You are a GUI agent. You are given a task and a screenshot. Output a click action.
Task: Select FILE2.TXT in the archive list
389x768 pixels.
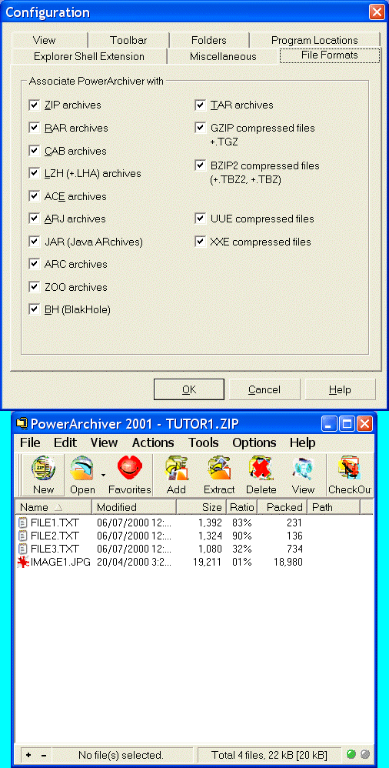55,536
